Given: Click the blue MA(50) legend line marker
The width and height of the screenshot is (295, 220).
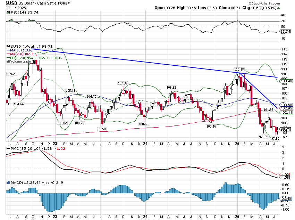Looking at the screenshot, I should click(8, 50).
